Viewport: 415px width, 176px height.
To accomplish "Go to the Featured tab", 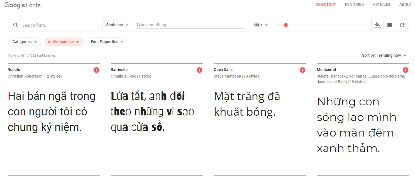I will tap(354, 4).
